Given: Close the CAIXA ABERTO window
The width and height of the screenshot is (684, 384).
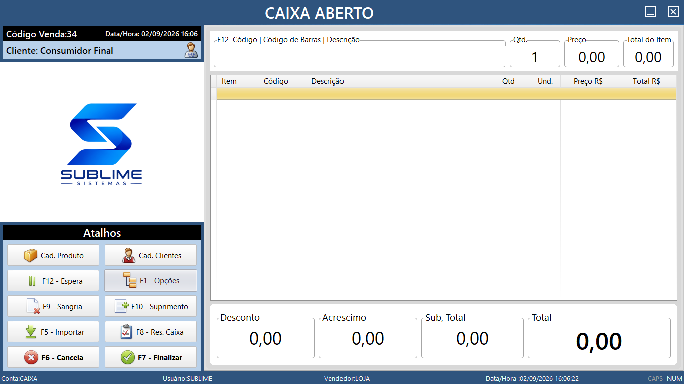Looking at the screenshot, I should click(673, 12).
